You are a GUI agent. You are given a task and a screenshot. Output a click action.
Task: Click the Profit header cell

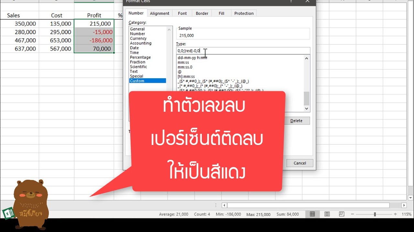[94, 15]
